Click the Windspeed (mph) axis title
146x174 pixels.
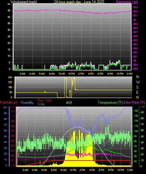[24, 2]
